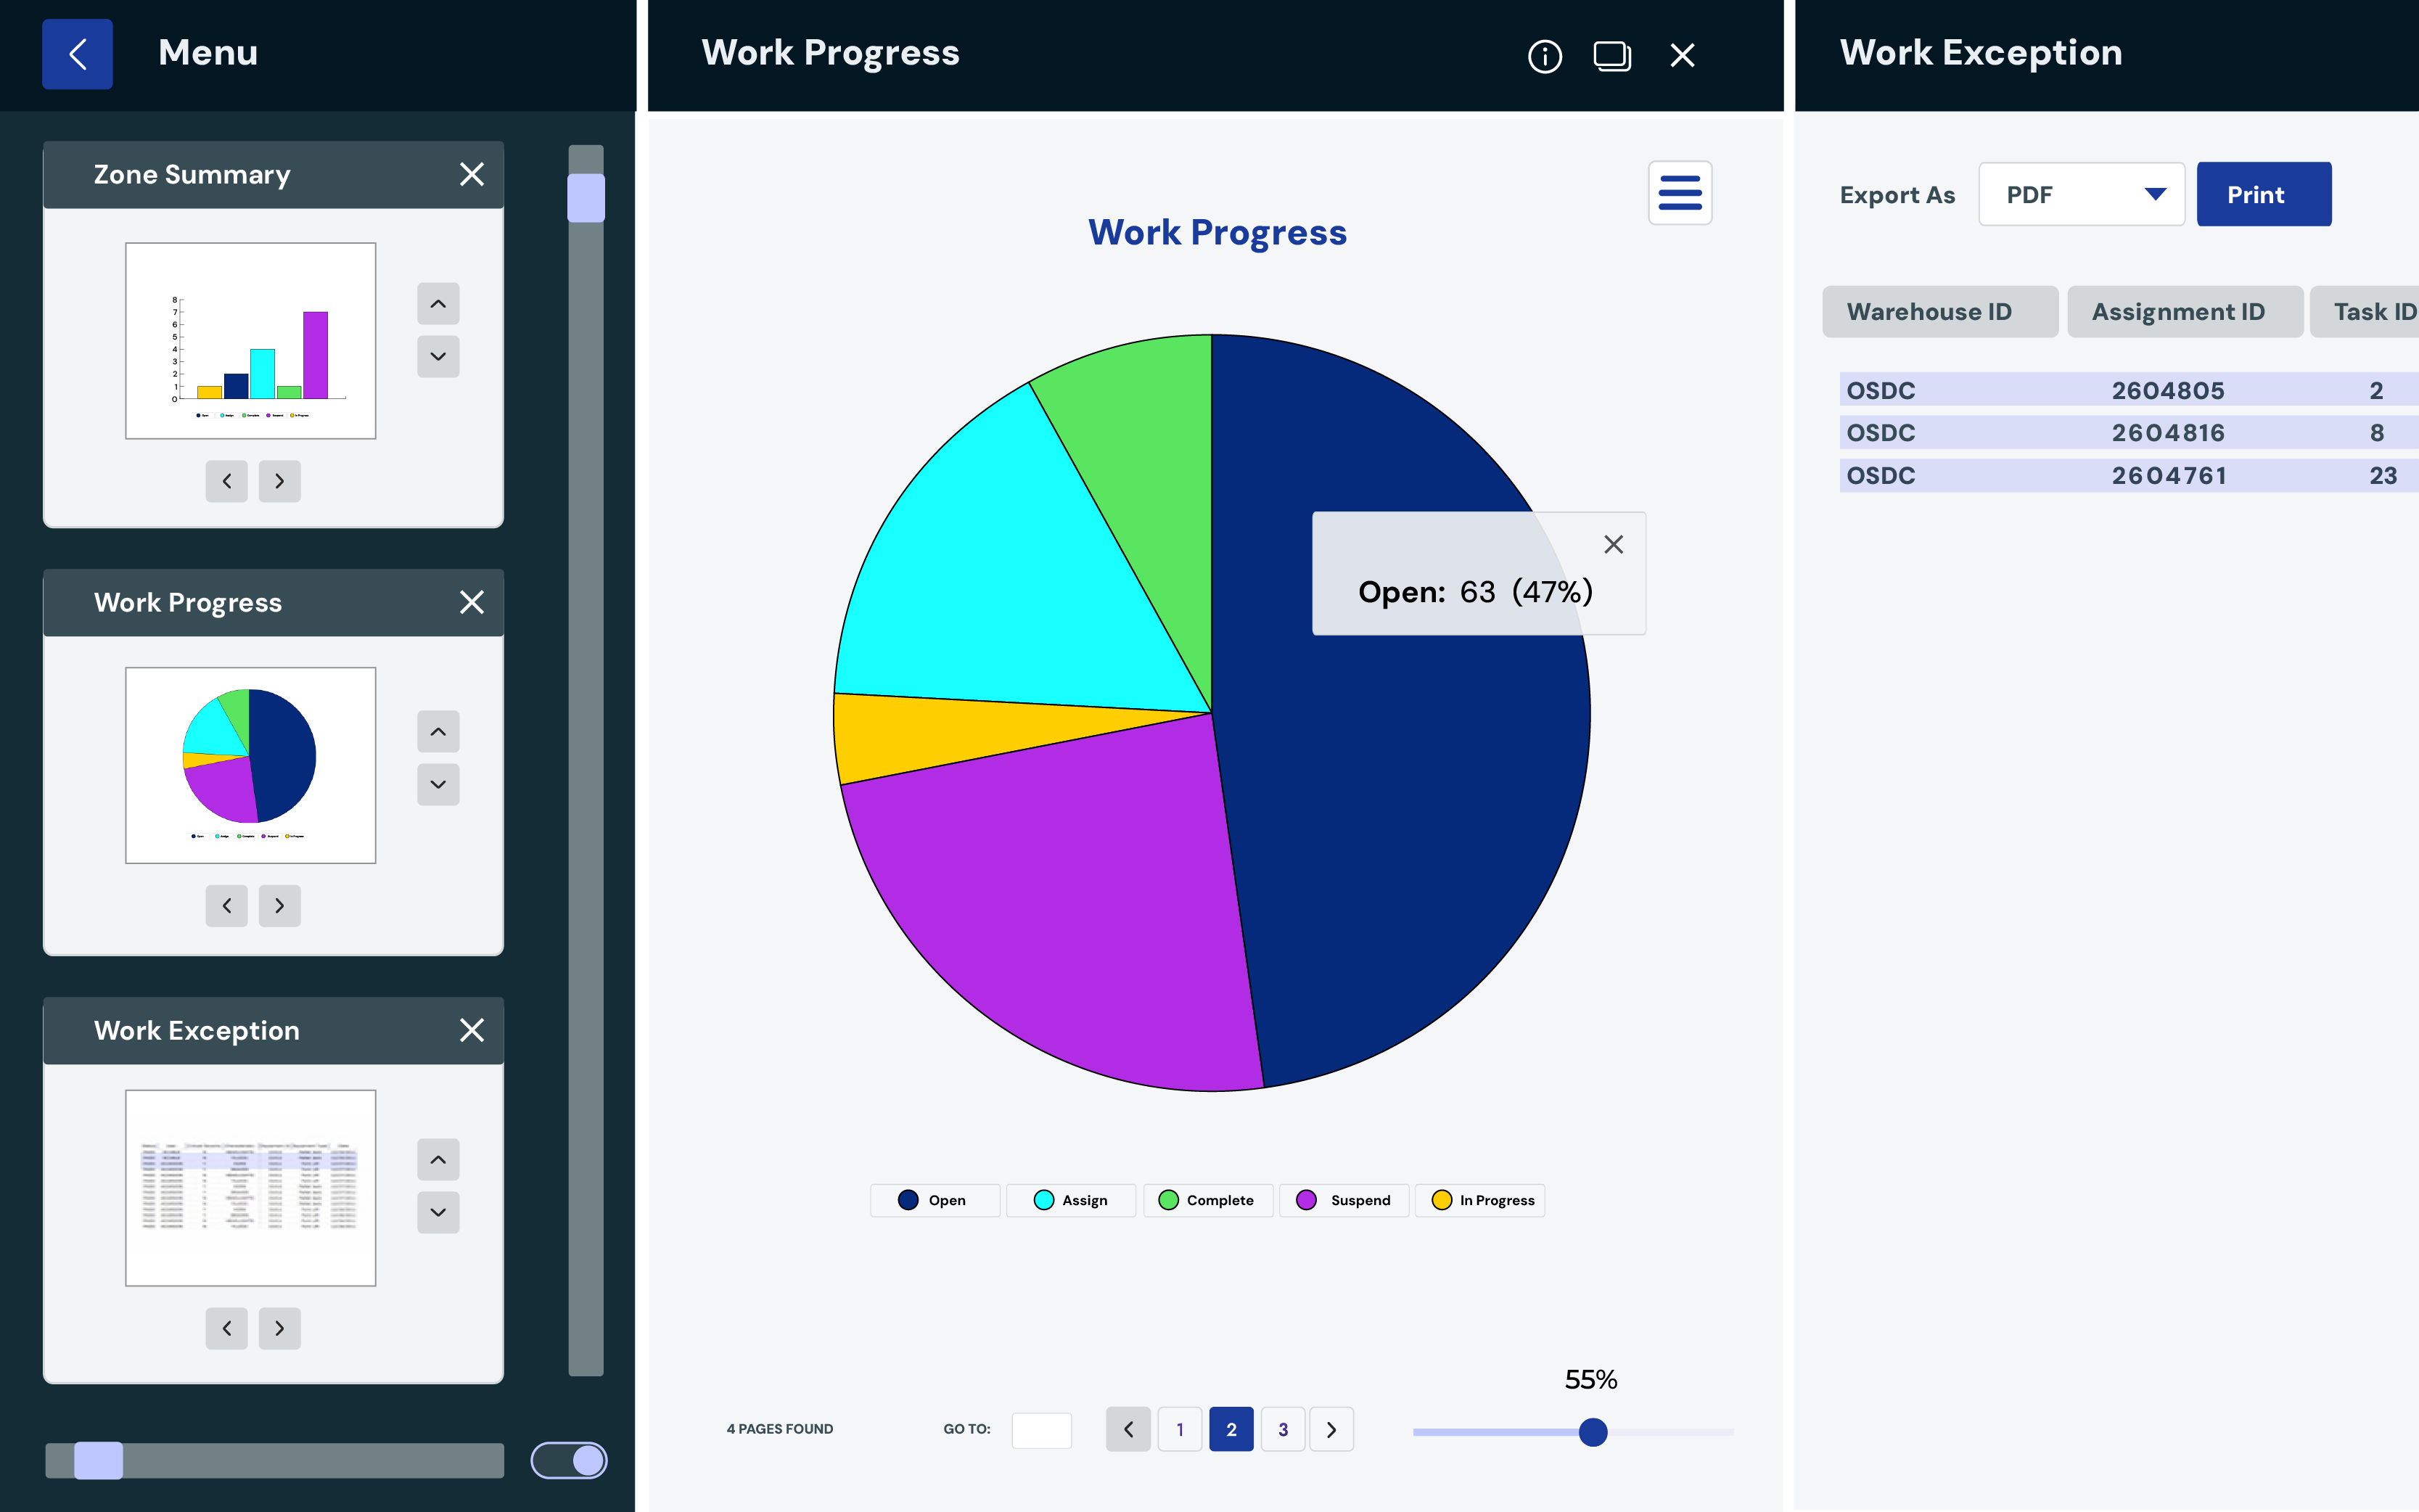Move Work Exception card down
The image size is (2419, 1512).
pos(438,1212)
